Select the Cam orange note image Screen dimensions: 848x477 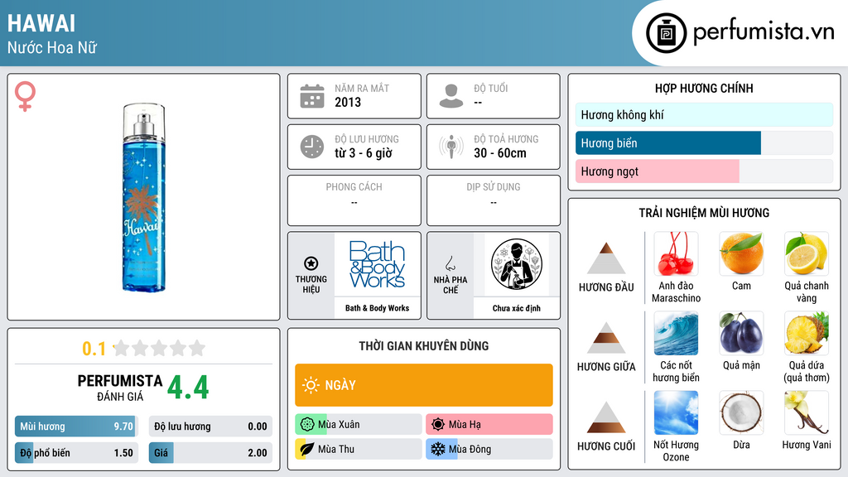click(741, 254)
